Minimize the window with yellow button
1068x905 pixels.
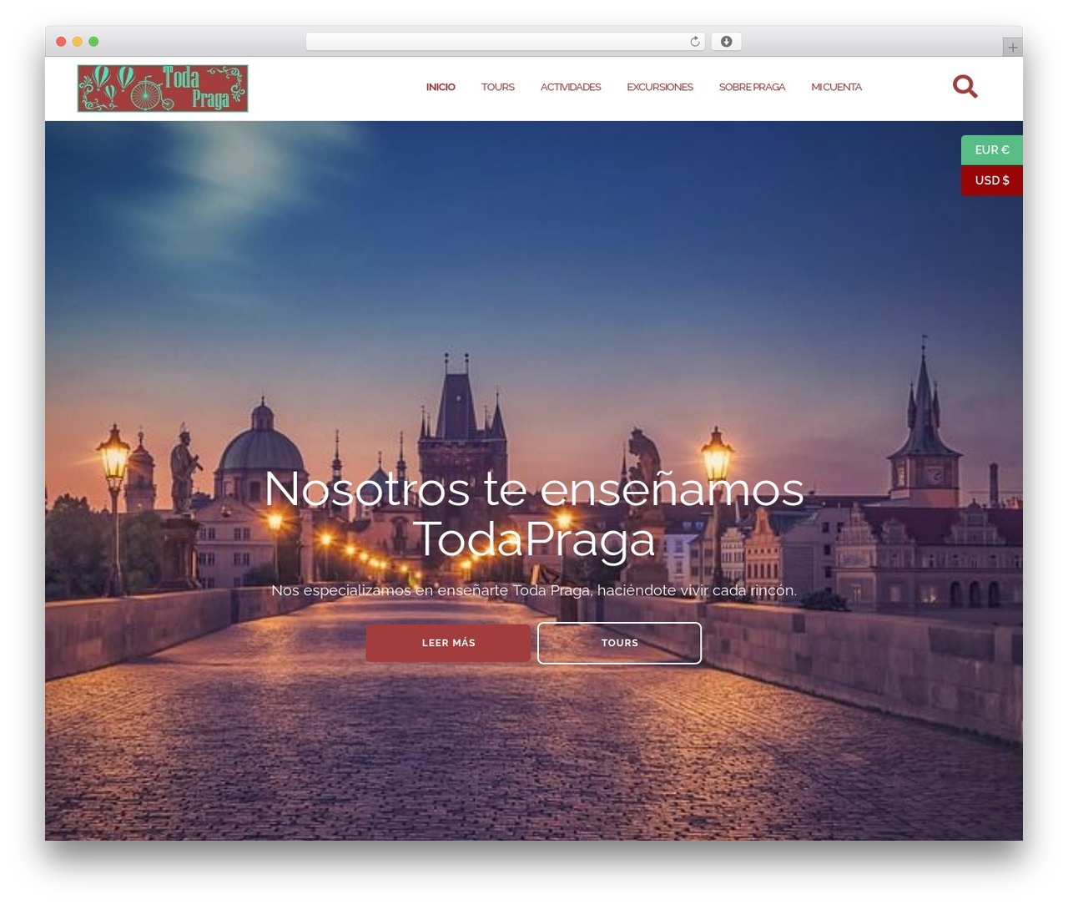78,42
